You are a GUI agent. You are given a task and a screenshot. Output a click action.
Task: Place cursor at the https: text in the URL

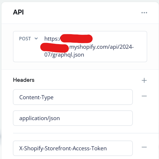click(x=52, y=39)
